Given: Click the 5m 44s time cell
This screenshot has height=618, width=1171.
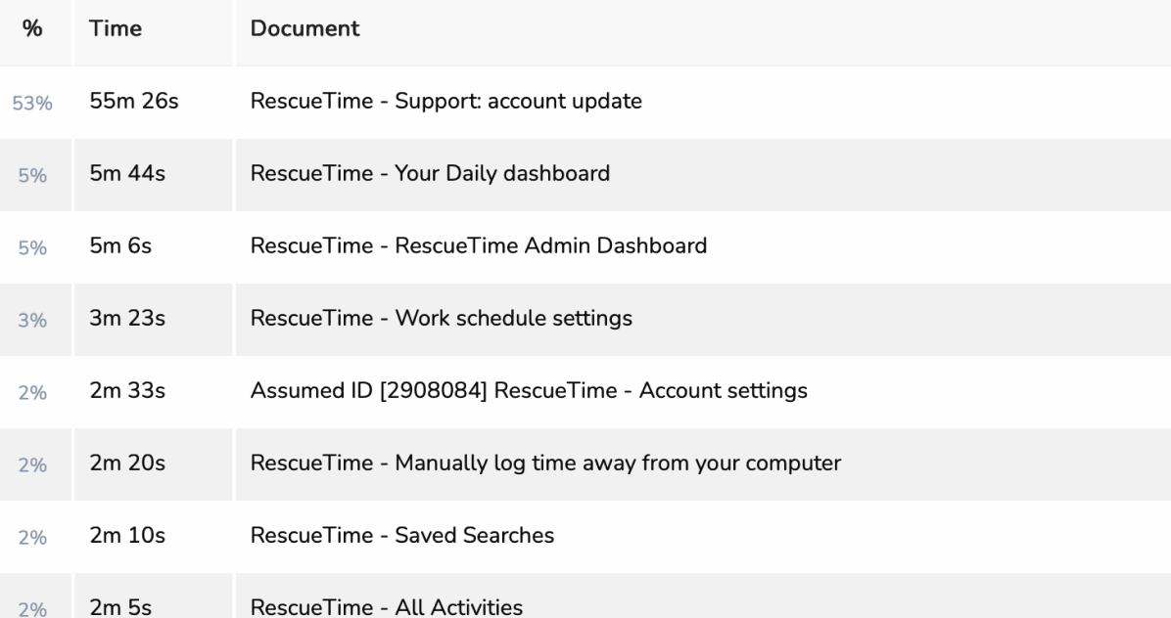Looking at the screenshot, I should click(127, 174).
